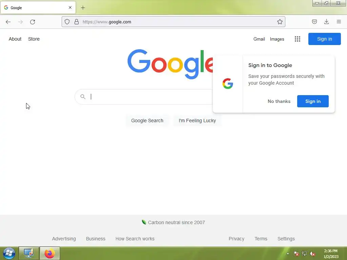Click the forward navigation arrow
The height and width of the screenshot is (260, 347).
(20, 22)
